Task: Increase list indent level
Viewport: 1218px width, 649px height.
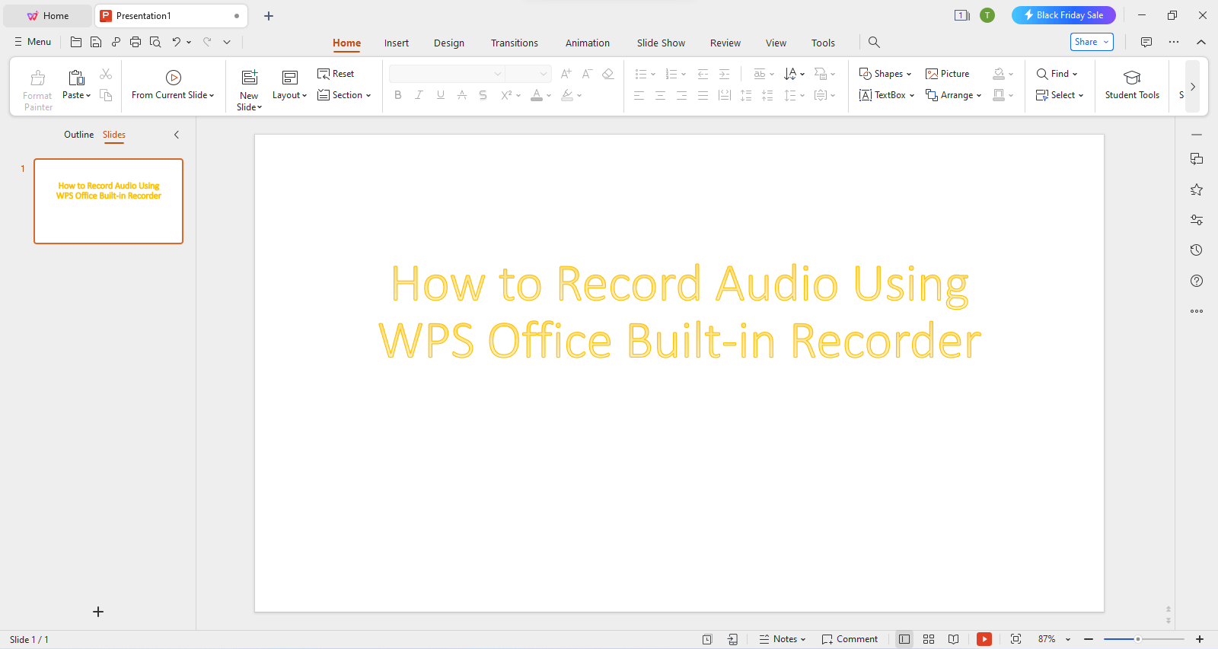Action: click(724, 74)
